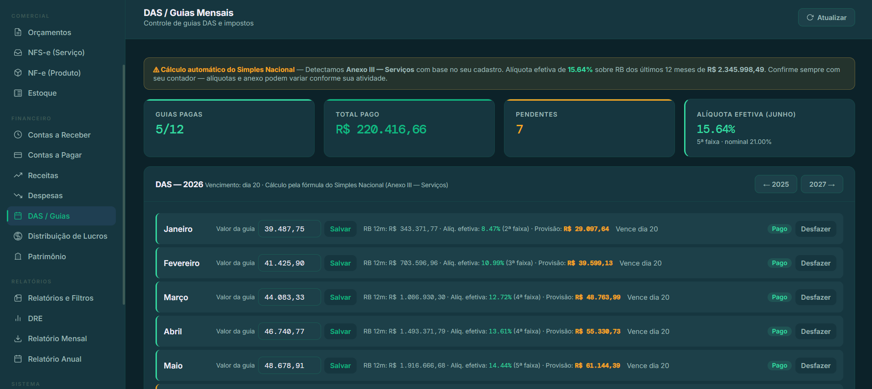Click the page title DAS / Guias Mensais
Viewport: 872px width, 389px height.
pyautogui.click(x=188, y=13)
